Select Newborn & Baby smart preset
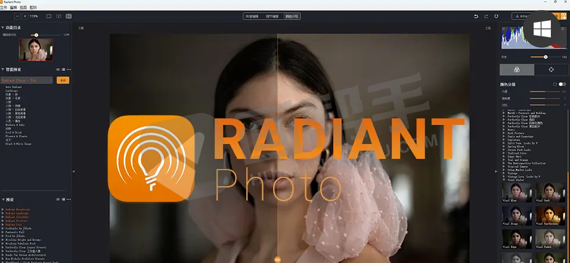The image size is (570, 263). [14, 125]
